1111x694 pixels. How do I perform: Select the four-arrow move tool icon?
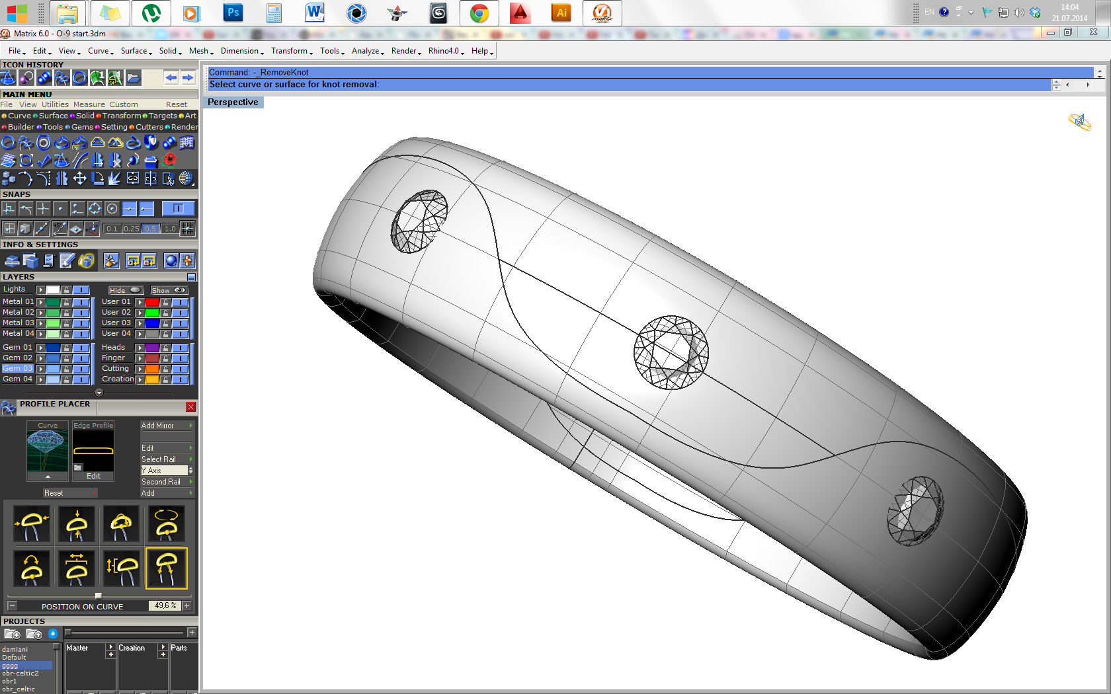pos(79,178)
